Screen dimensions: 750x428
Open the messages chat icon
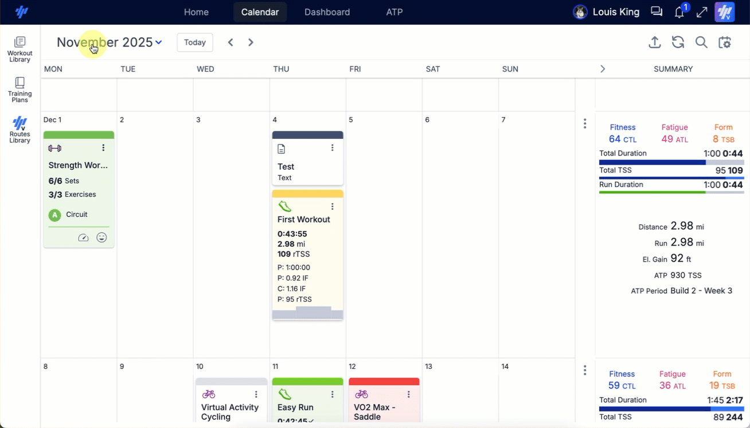pyautogui.click(x=657, y=12)
